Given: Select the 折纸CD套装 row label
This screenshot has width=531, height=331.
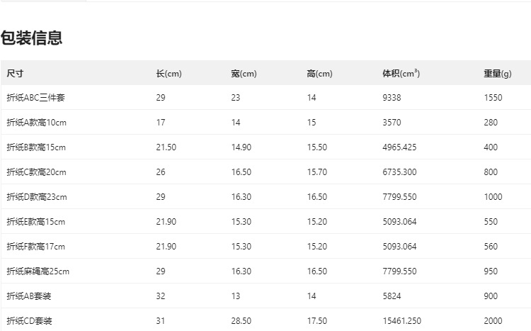Looking at the screenshot, I should click(29, 321).
